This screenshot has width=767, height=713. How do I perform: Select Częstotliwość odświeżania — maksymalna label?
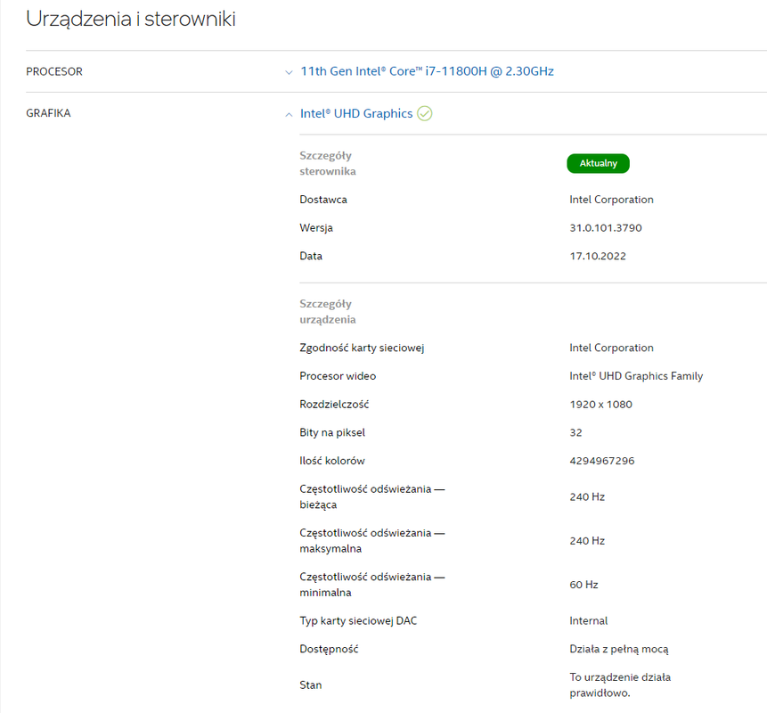372,541
